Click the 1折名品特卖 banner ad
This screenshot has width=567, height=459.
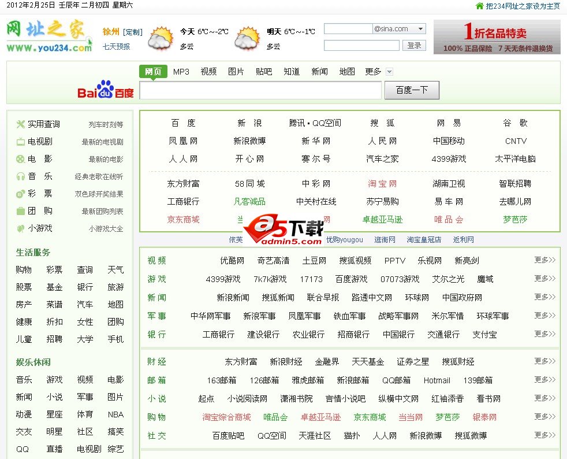[x=497, y=37]
